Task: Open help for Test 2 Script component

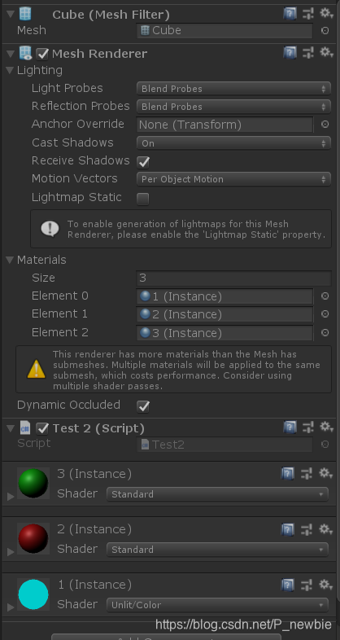Action: point(290,427)
